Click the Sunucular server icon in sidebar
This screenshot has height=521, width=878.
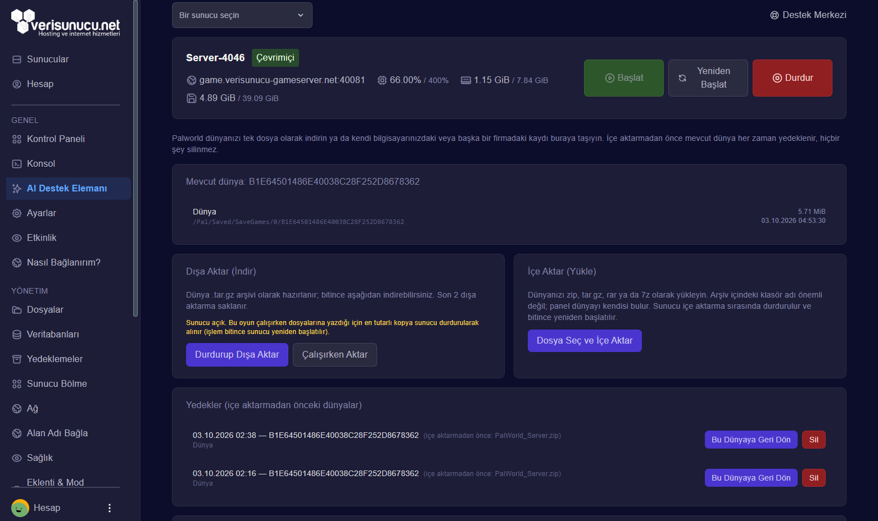coord(17,60)
